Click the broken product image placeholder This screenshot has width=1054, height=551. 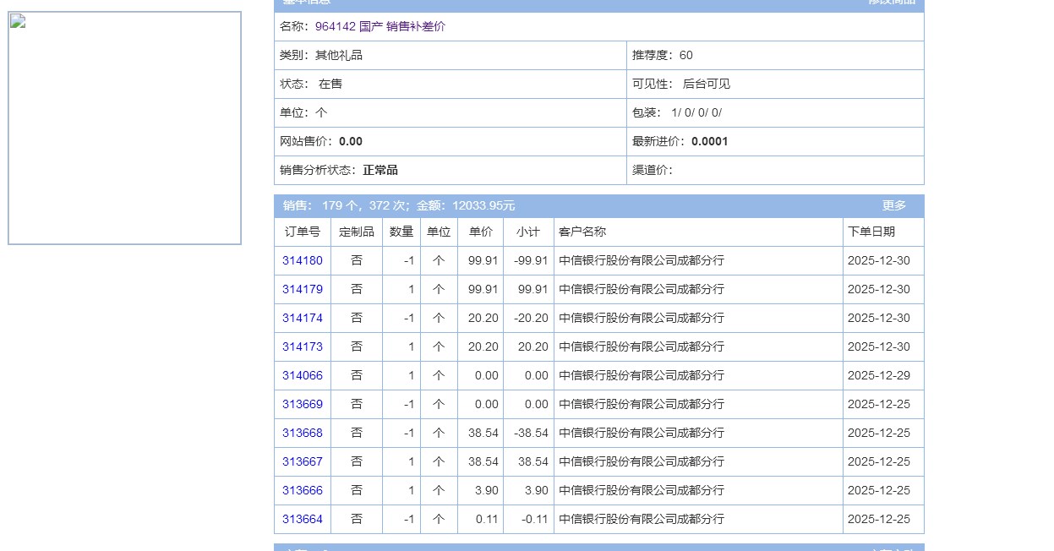coord(124,128)
